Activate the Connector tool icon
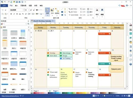This screenshot has height=98, width=133. click(57, 12)
